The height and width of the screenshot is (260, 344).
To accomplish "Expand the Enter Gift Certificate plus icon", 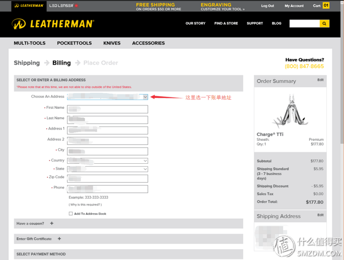I will tap(59, 238).
